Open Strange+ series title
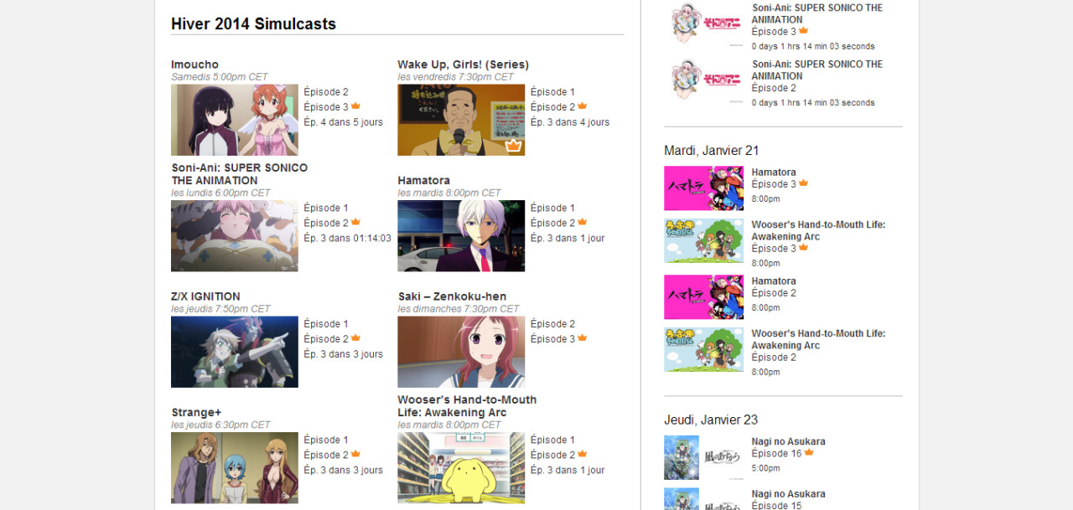 [x=196, y=412]
